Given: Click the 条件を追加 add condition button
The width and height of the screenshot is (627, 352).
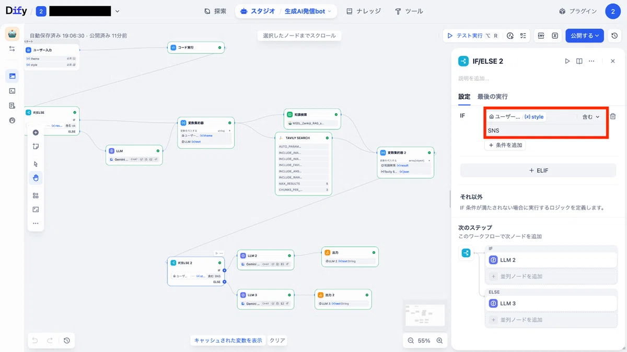Looking at the screenshot, I should (505, 145).
